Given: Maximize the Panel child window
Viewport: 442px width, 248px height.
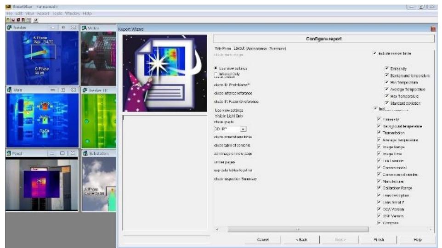Looking at the screenshot, I should click(x=62, y=153).
